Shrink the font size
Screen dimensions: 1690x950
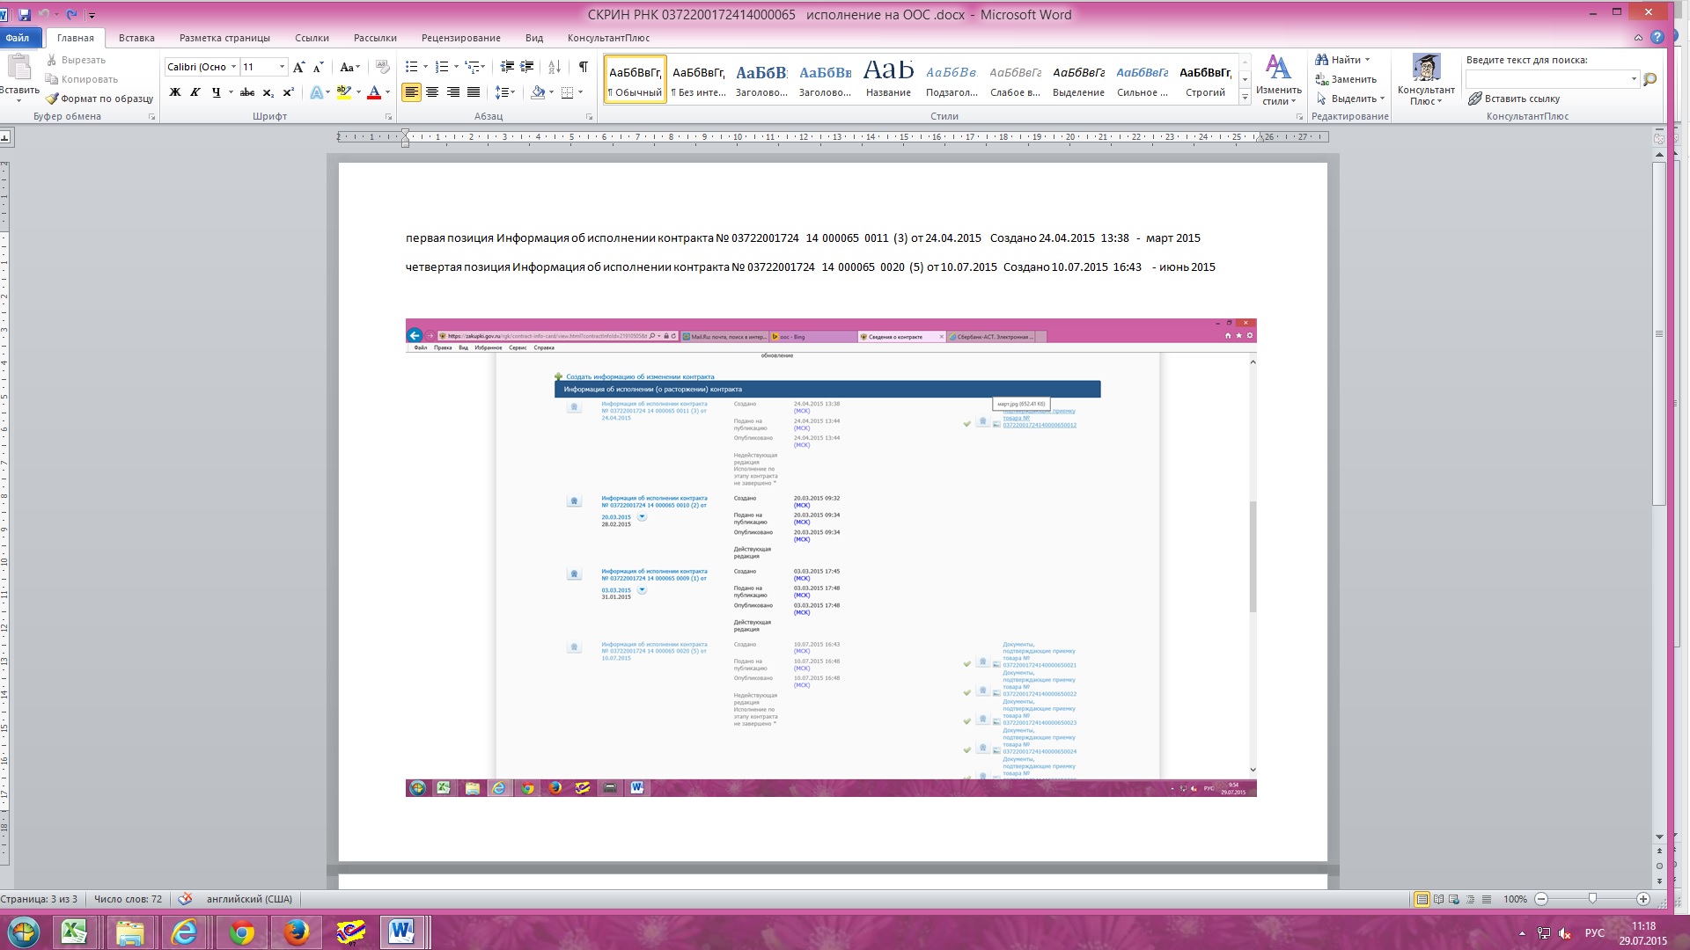318,67
